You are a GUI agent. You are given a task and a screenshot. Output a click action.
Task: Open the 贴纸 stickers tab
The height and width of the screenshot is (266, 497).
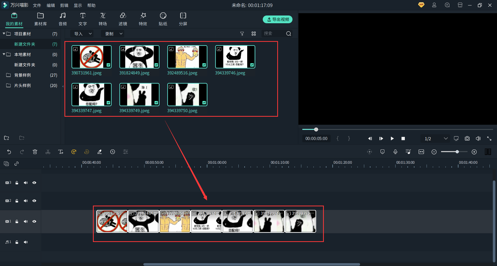click(163, 19)
